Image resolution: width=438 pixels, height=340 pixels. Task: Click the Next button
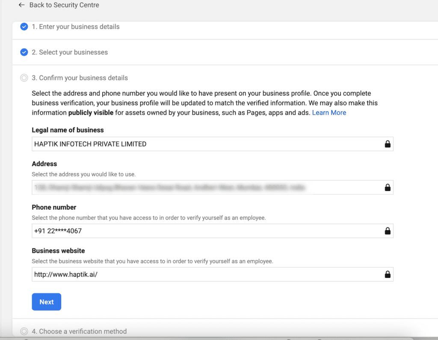point(46,301)
